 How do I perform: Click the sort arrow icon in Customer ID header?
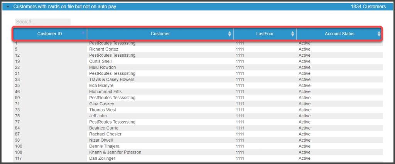(83, 32)
